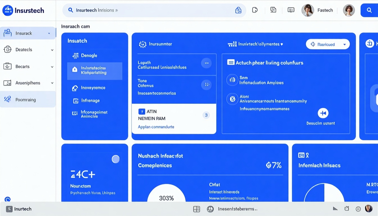Select the Denogle grid icon in Insuatch panel
Image resolution: width=378 pixels, height=216 pixels.
[75, 56]
